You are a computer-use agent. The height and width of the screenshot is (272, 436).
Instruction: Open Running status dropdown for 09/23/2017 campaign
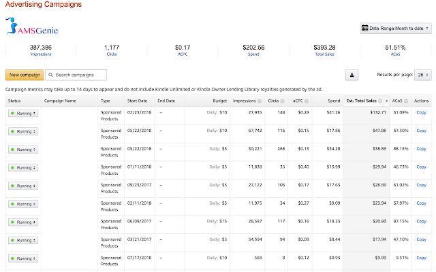(x=23, y=186)
